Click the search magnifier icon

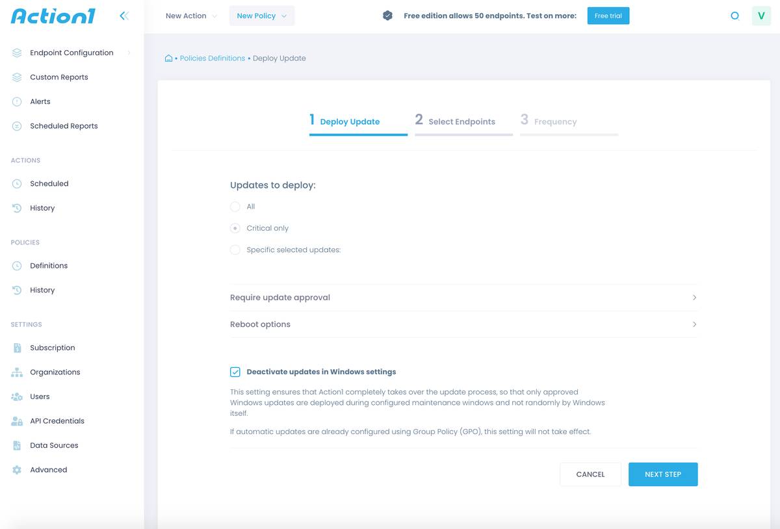(x=735, y=16)
